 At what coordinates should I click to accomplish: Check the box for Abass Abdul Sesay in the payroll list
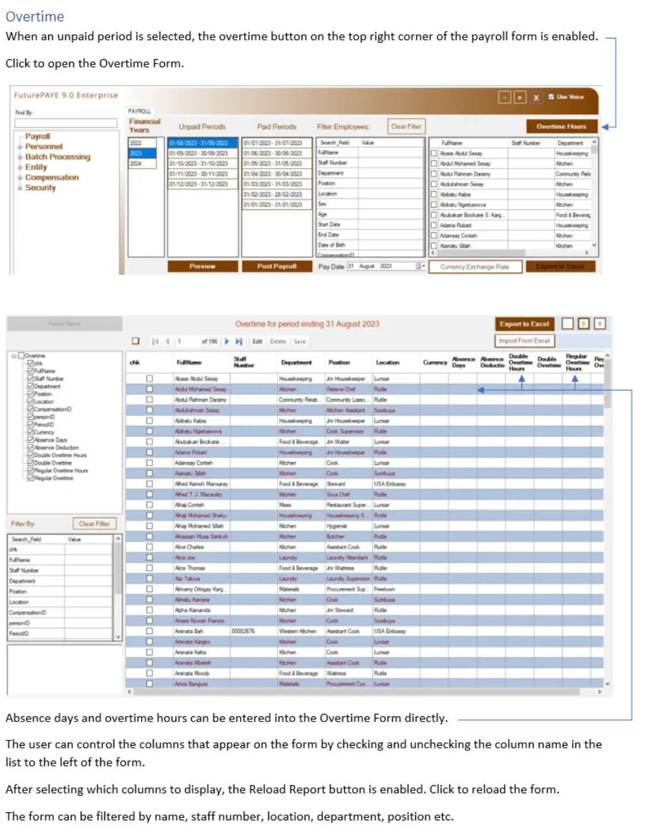[435, 153]
